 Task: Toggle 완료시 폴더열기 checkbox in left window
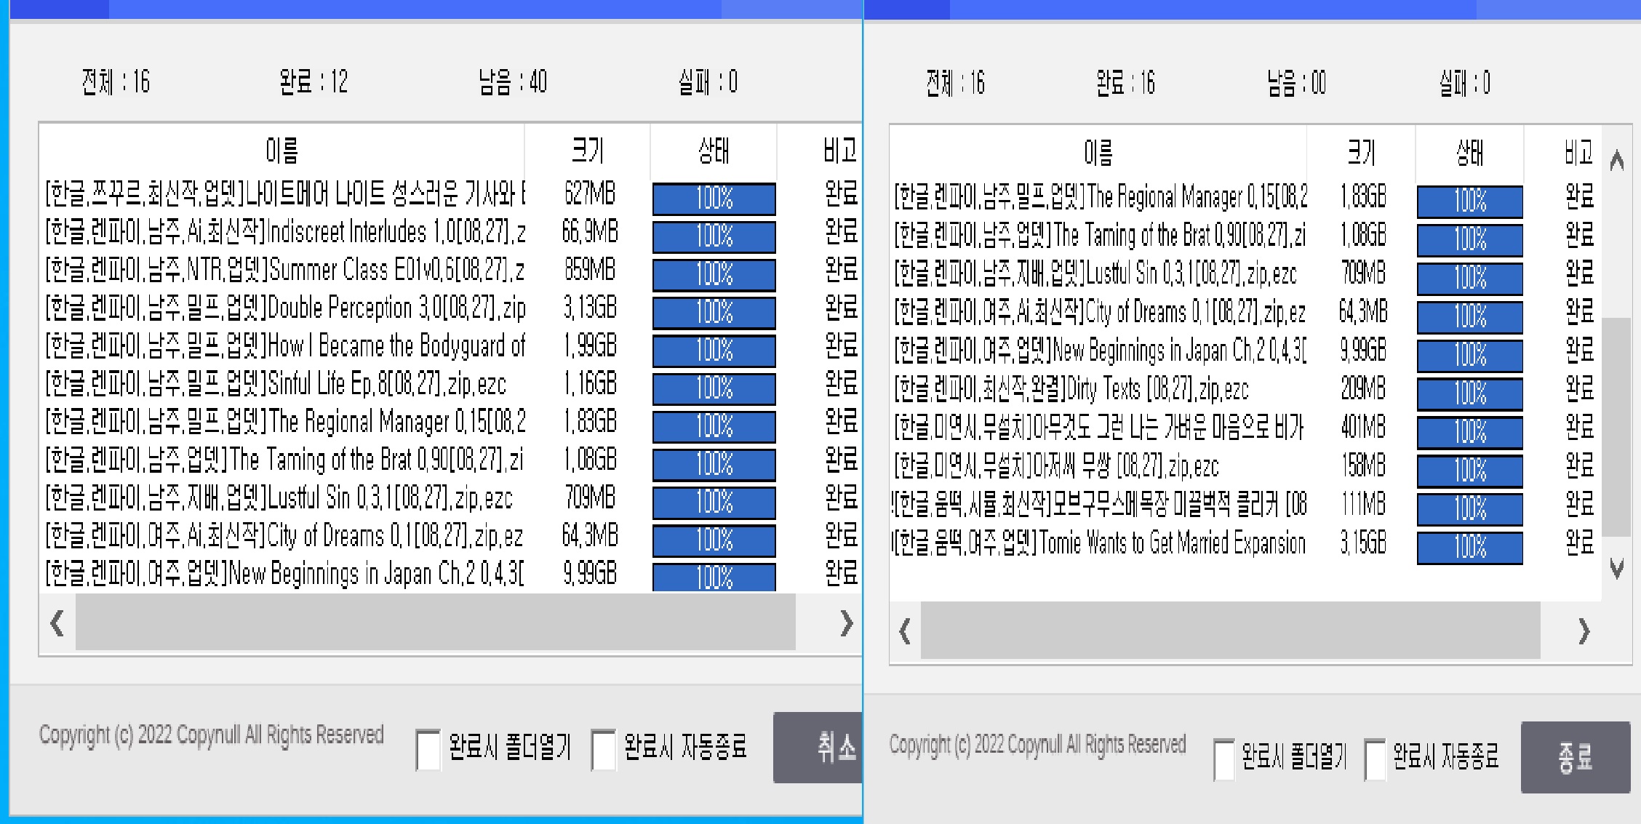coord(428,749)
